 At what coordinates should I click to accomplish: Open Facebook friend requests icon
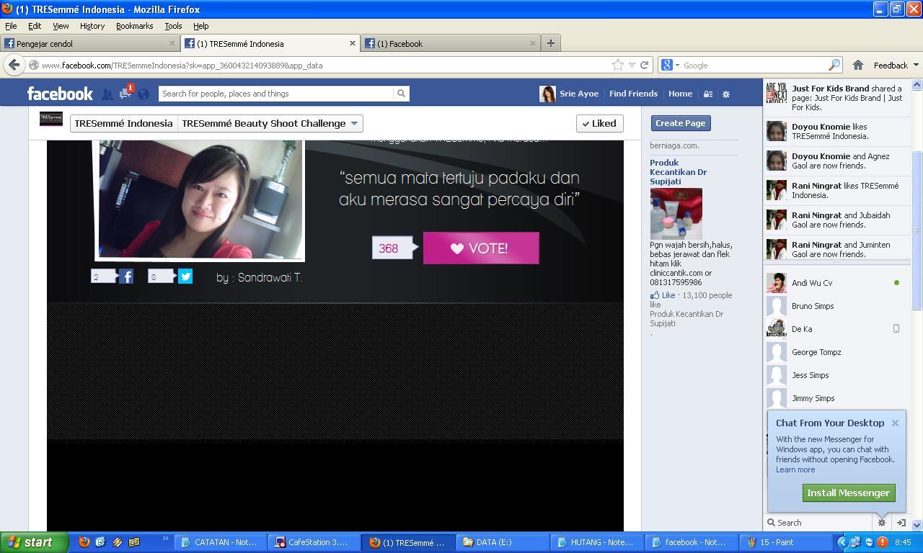(x=107, y=94)
